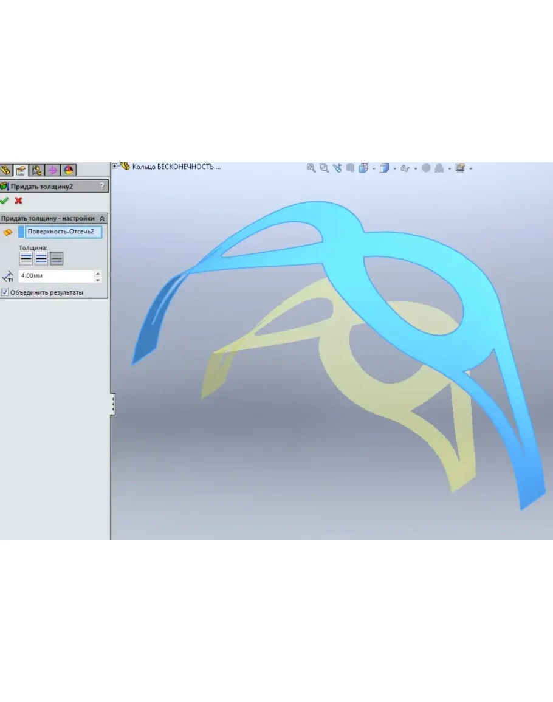Click the 4.00мм thickness field

[x=55, y=276]
